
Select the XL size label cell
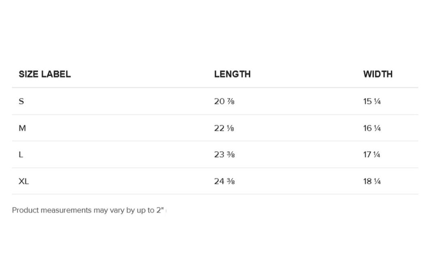(24, 181)
